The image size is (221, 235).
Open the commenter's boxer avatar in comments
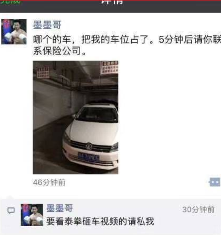pos(32,215)
